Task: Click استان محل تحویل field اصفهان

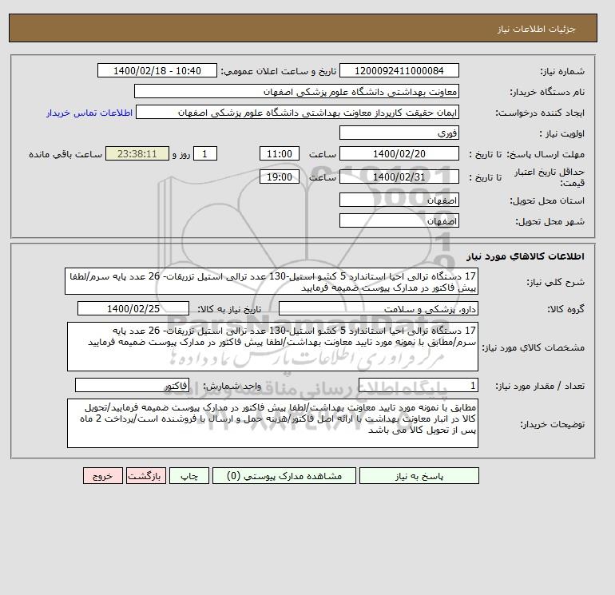Action: click(399, 200)
